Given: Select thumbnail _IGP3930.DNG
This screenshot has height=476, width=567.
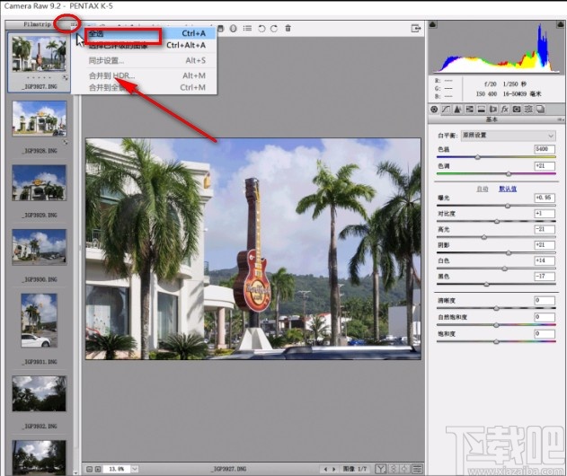Looking at the screenshot, I should [39, 247].
